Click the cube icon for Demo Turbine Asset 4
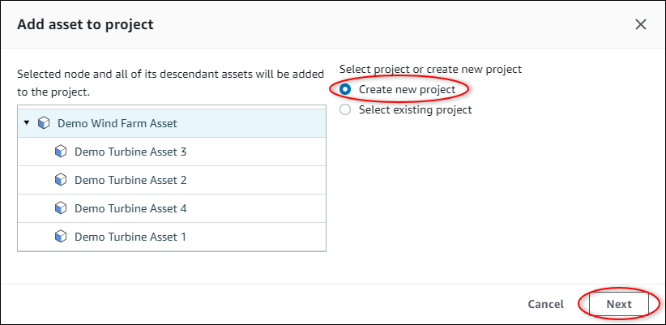Image resolution: width=666 pixels, height=325 pixels. coord(60,208)
